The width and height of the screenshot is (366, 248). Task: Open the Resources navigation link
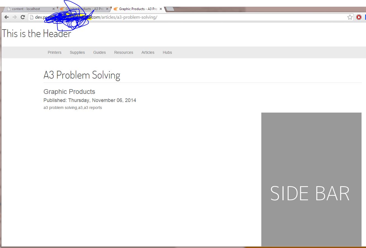click(x=124, y=52)
